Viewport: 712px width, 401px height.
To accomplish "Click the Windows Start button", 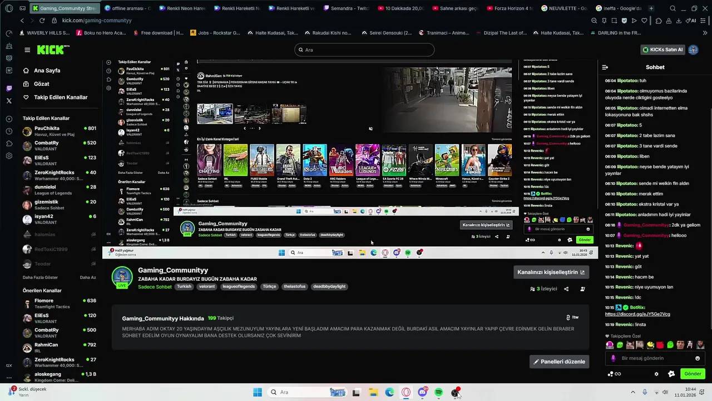I will 258,393.
